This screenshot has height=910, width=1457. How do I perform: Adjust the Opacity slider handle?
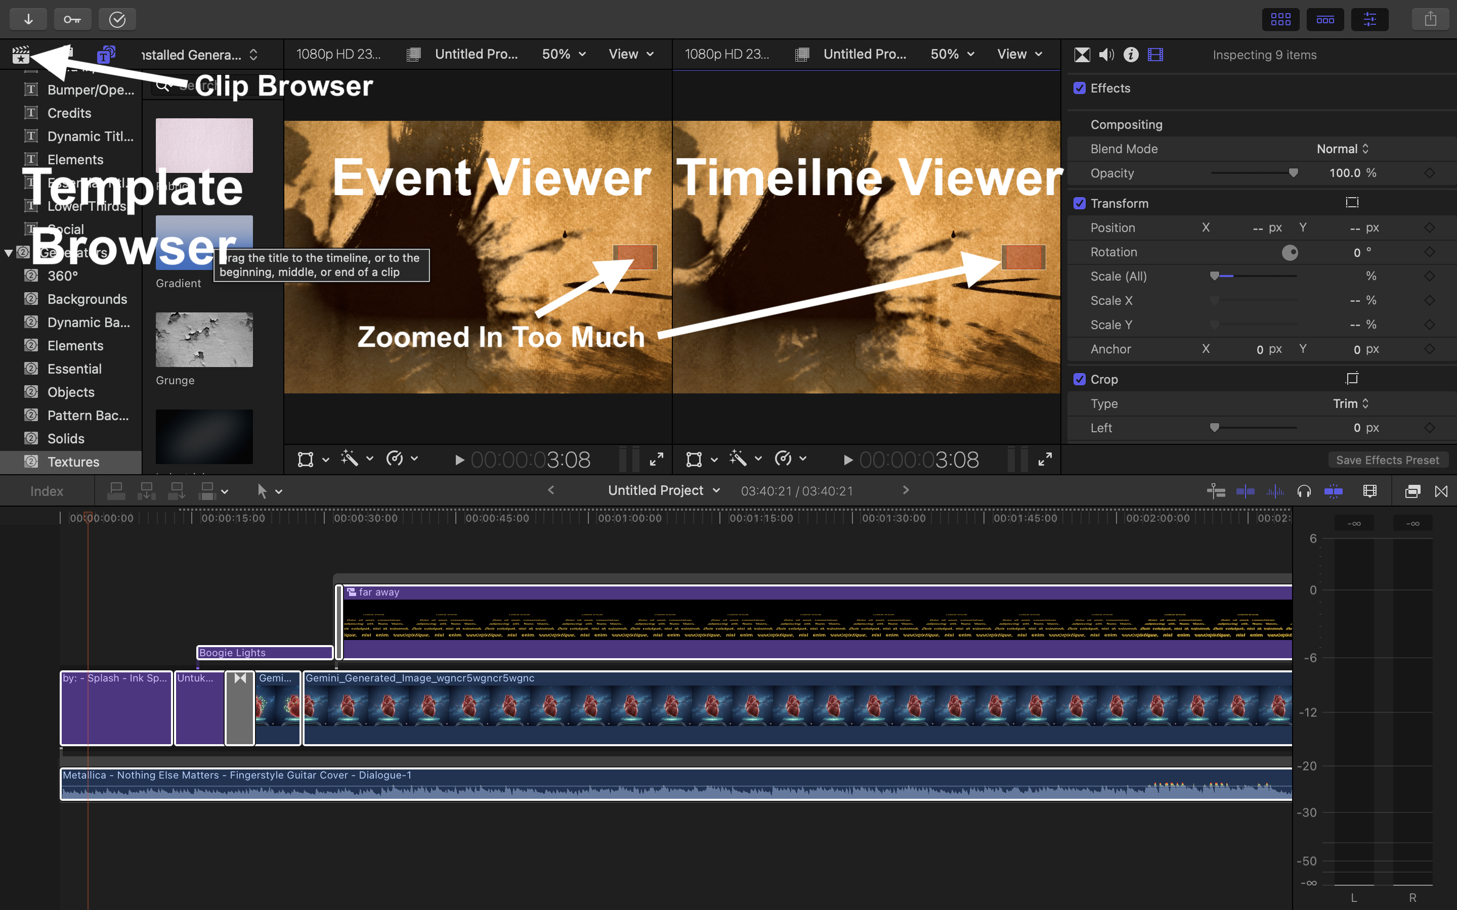click(1293, 173)
